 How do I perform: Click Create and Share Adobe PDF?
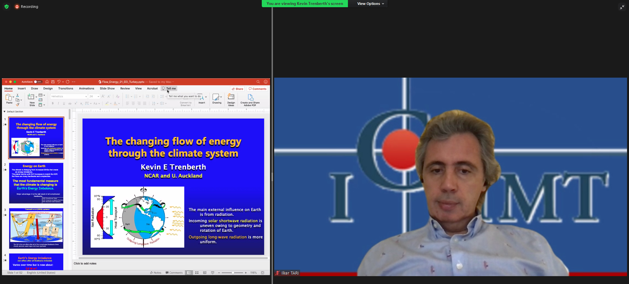coord(250,100)
